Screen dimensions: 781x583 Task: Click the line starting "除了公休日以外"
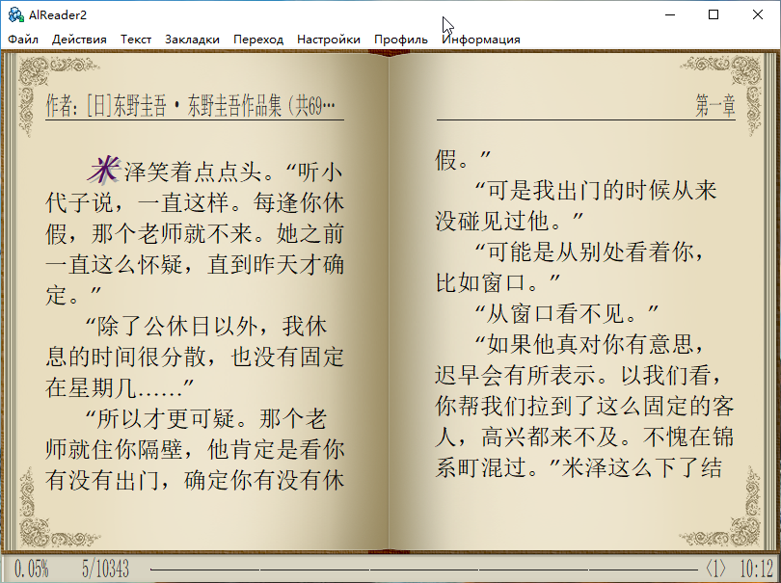[205, 327]
